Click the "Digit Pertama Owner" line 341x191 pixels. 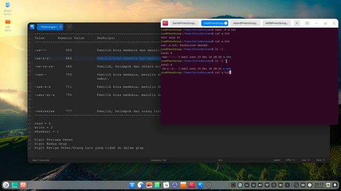click(53, 140)
